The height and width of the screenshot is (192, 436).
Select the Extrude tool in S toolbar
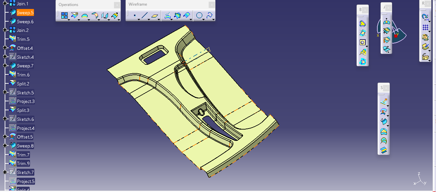coord(383,102)
